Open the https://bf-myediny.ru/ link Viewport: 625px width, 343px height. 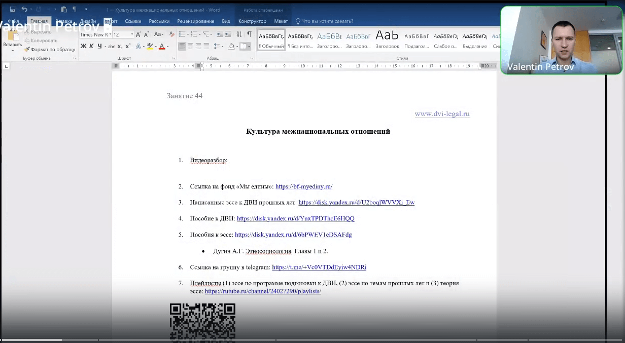[304, 186]
